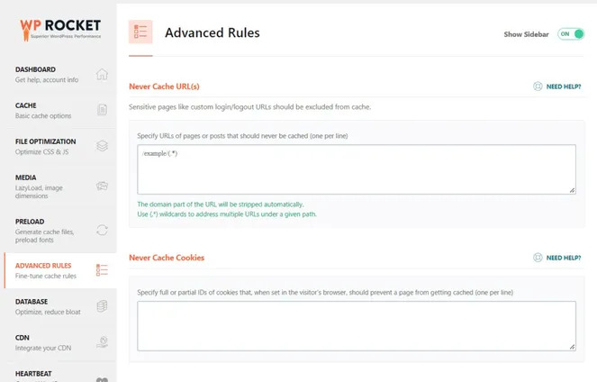
Task: Click into the Never Cache URLs textarea
Action: [x=356, y=168]
